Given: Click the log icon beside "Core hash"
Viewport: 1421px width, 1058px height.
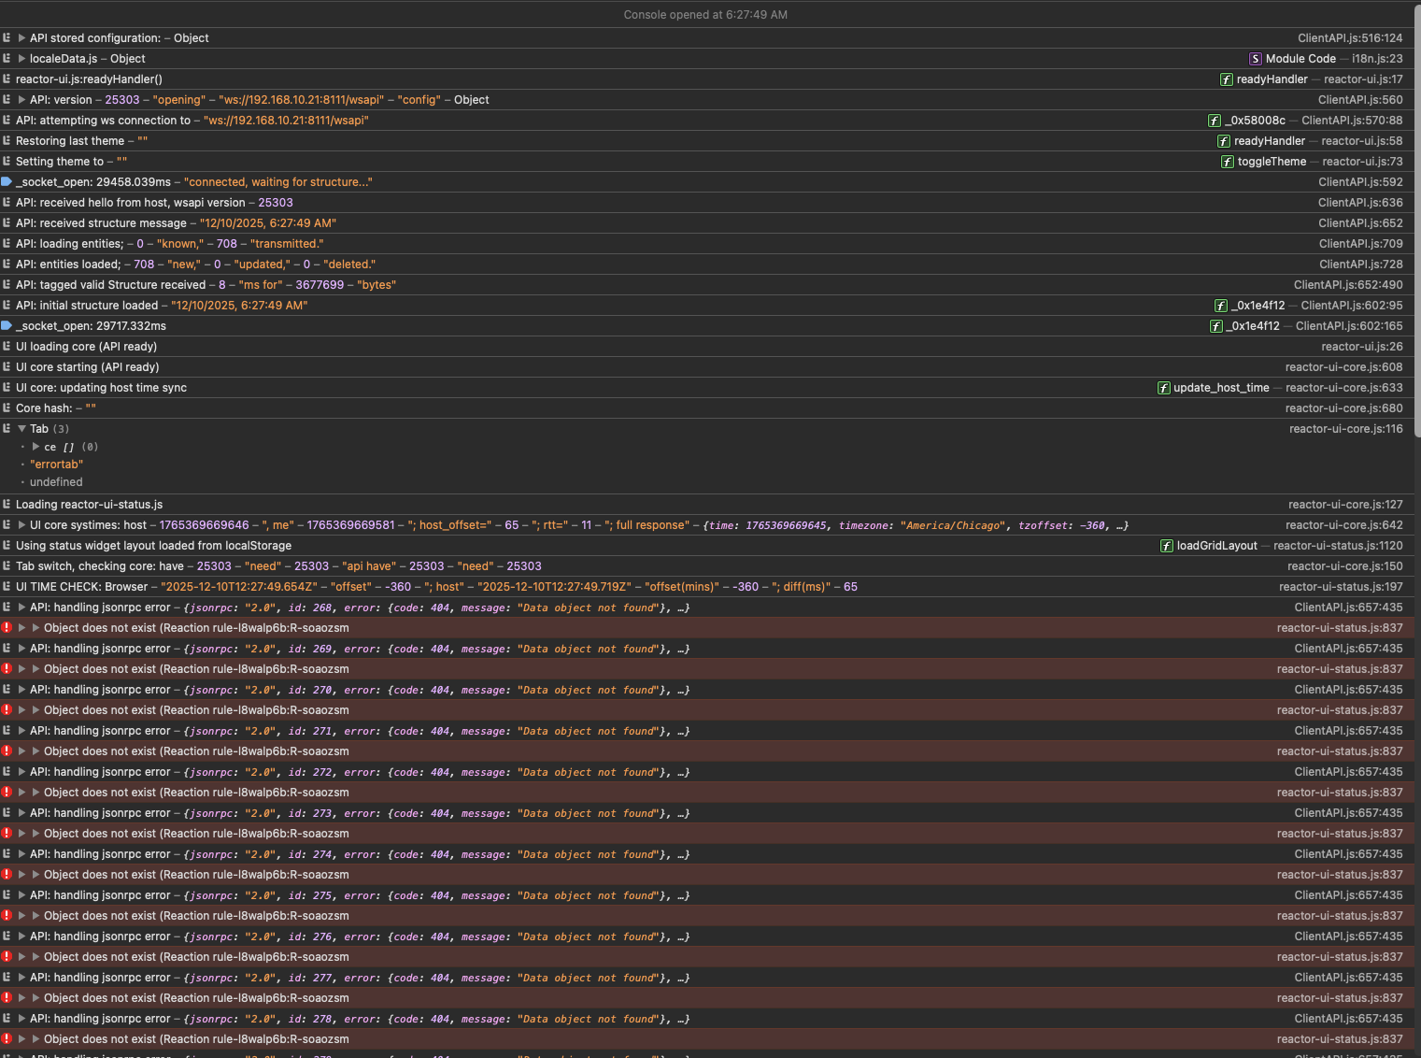Looking at the screenshot, I should (x=7, y=408).
